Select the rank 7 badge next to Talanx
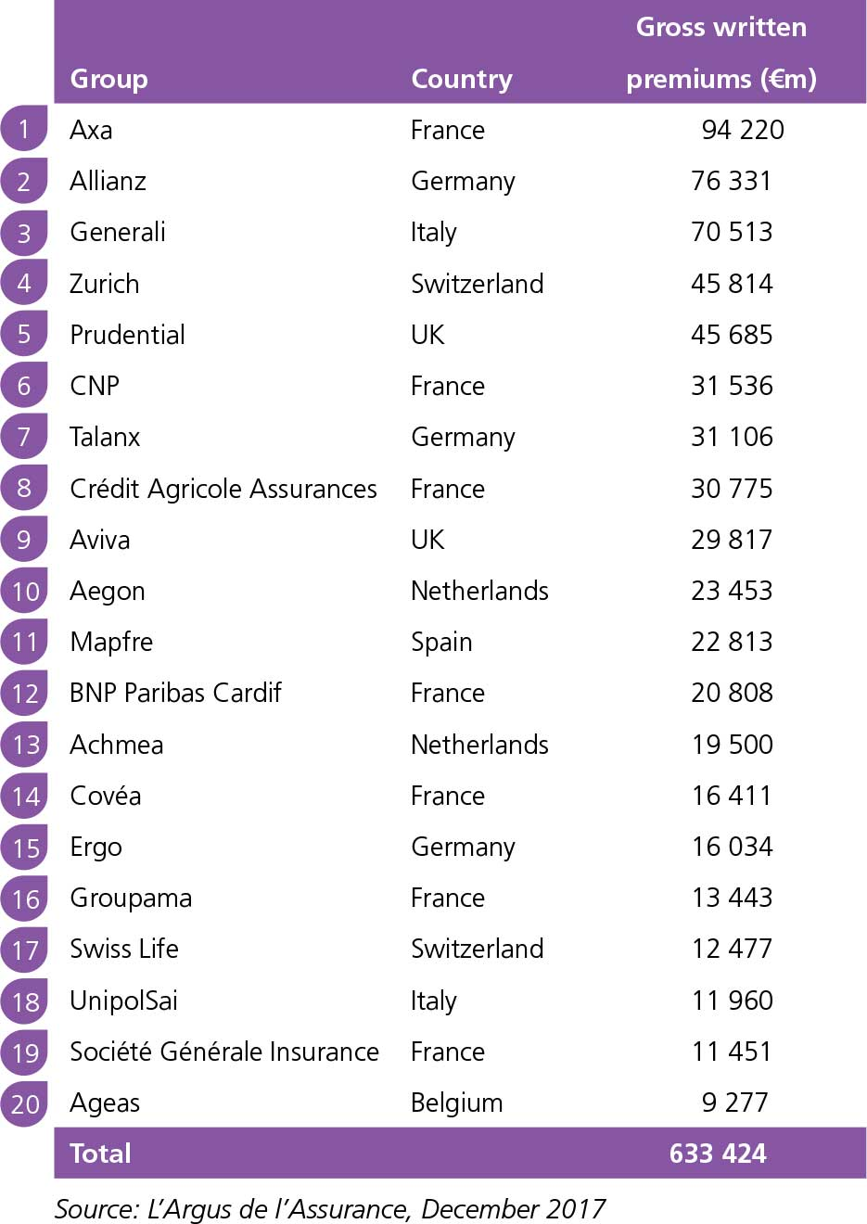 (24, 437)
